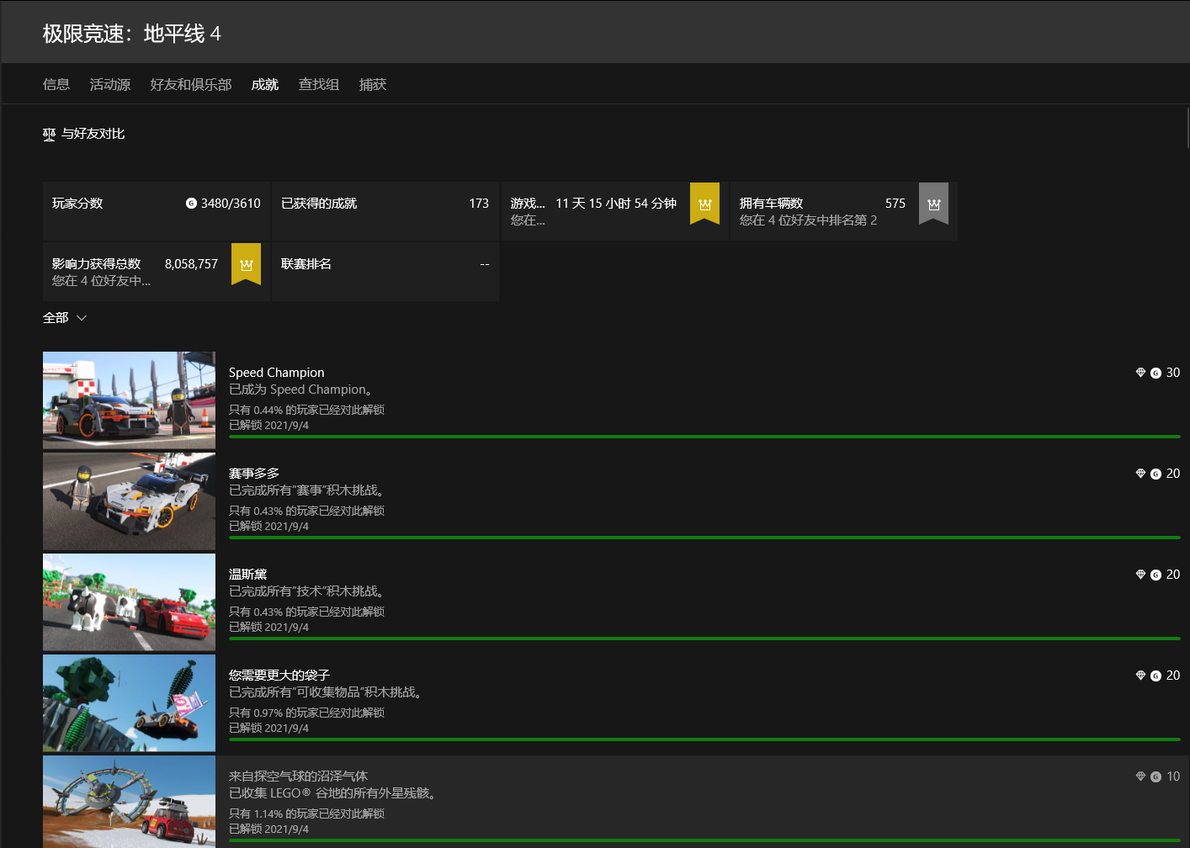Screen dimensions: 1190x848
Task: Click the 575 cars owned value
Action: [x=895, y=204]
